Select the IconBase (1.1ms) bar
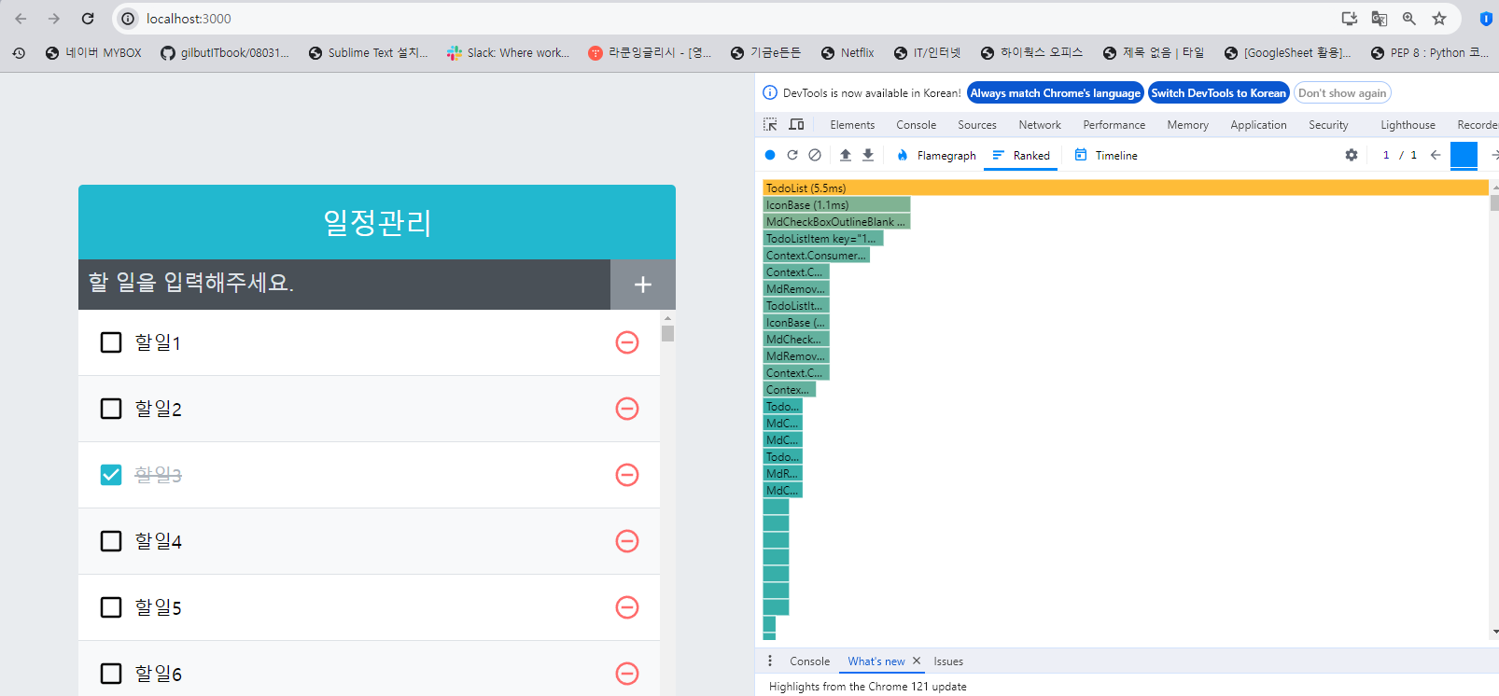This screenshot has width=1499, height=696. tap(836, 204)
